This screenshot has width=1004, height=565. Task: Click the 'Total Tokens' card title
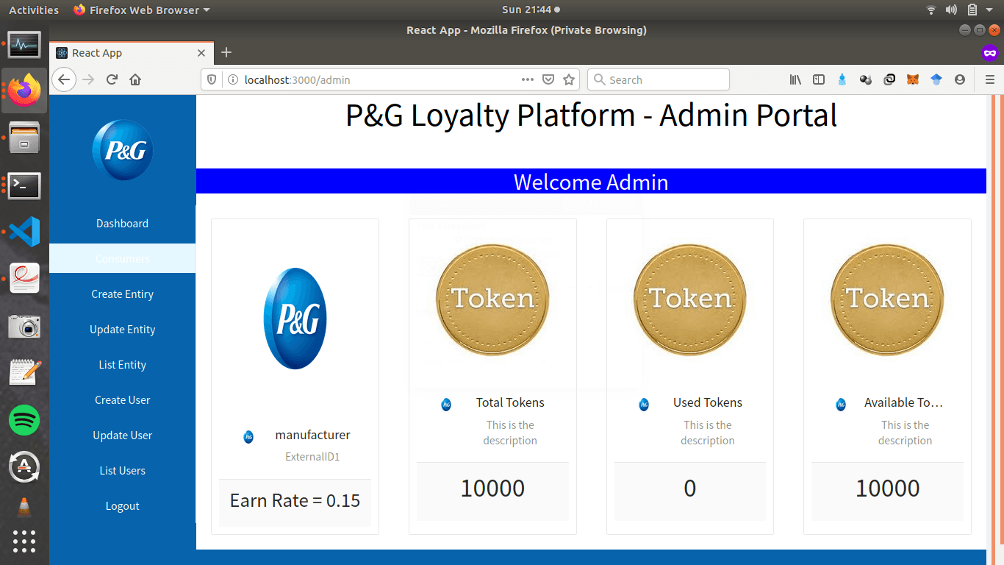[510, 402]
